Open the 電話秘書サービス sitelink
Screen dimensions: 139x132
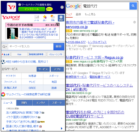pyautogui.click(x=100, y=77)
